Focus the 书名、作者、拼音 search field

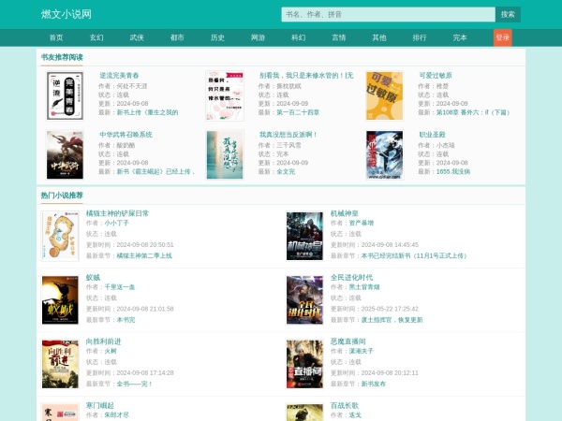[x=388, y=14]
